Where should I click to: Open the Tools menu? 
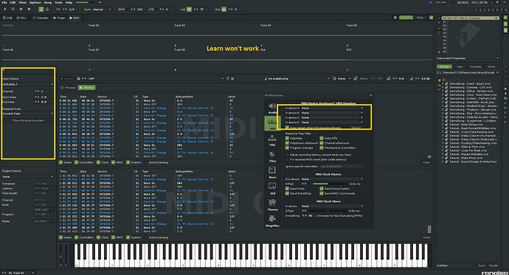[58, 2]
